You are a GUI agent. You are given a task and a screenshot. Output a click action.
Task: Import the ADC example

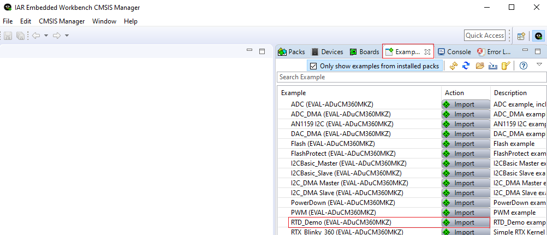click(x=466, y=104)
